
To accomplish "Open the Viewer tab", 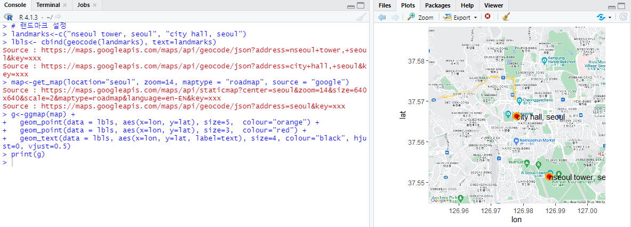I will click(493, 5).
